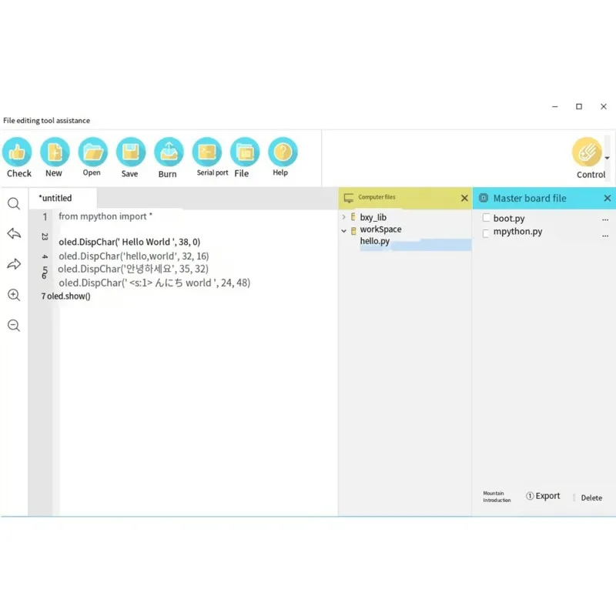Minimize the application window
This screenshot has width=616, height=616.
coord(554,106)
